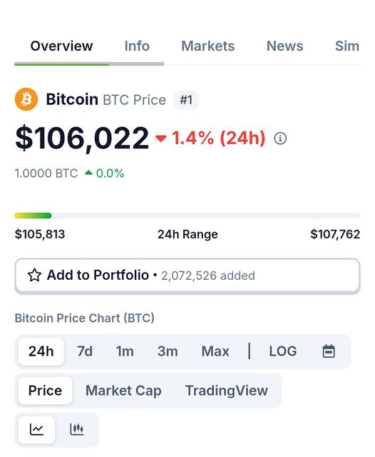Select the 7d chart timeframe
The width and height of the screenshot is (375, 457).
tap(85, 351)
